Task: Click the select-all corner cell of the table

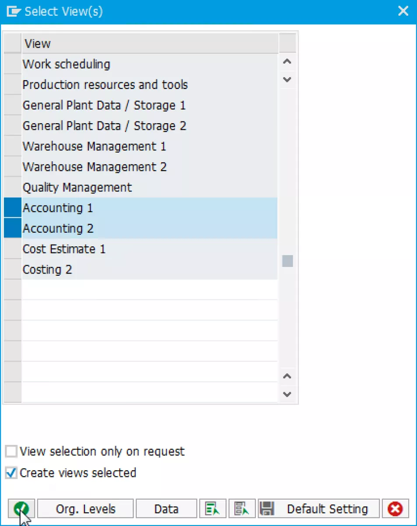Action: point(13,43)
